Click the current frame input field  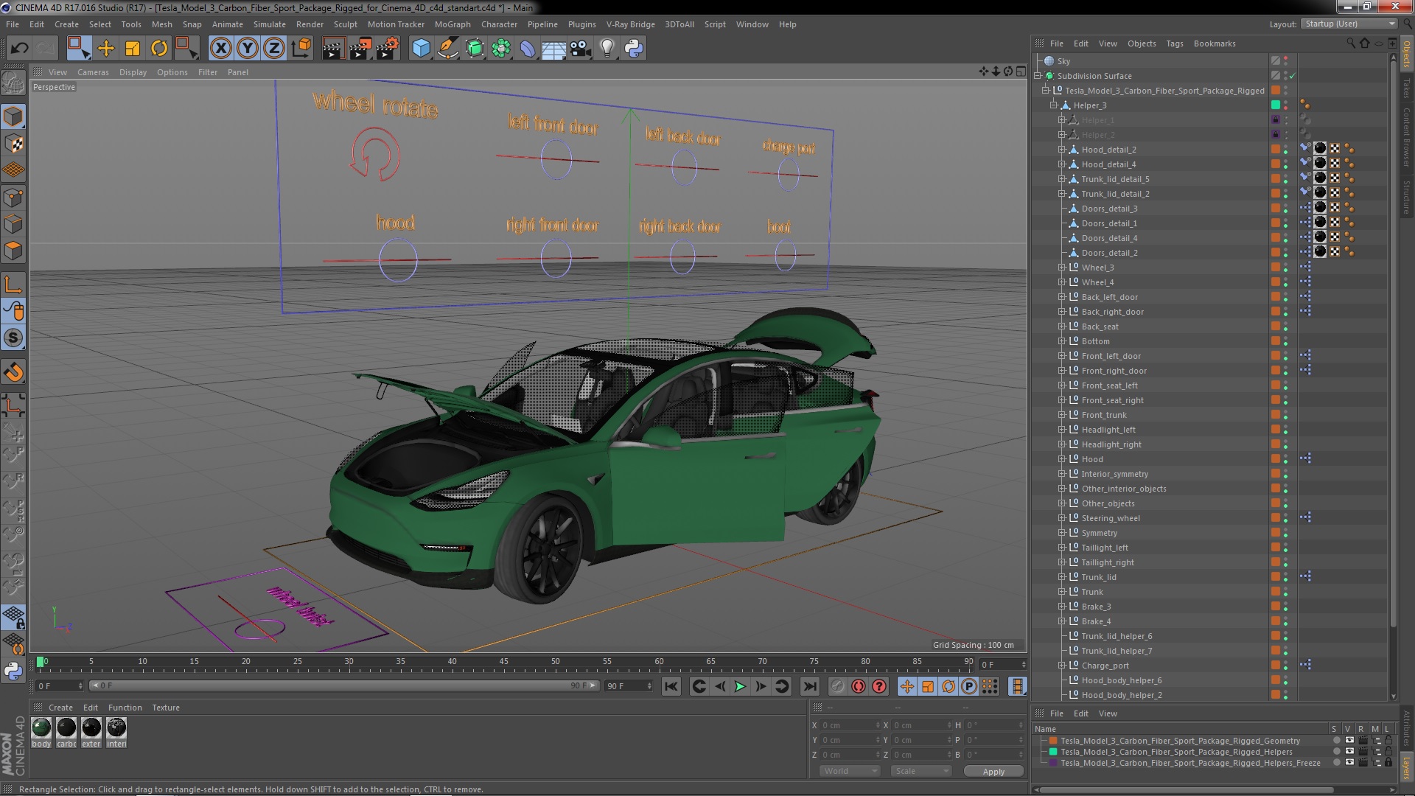[1002, 664]
